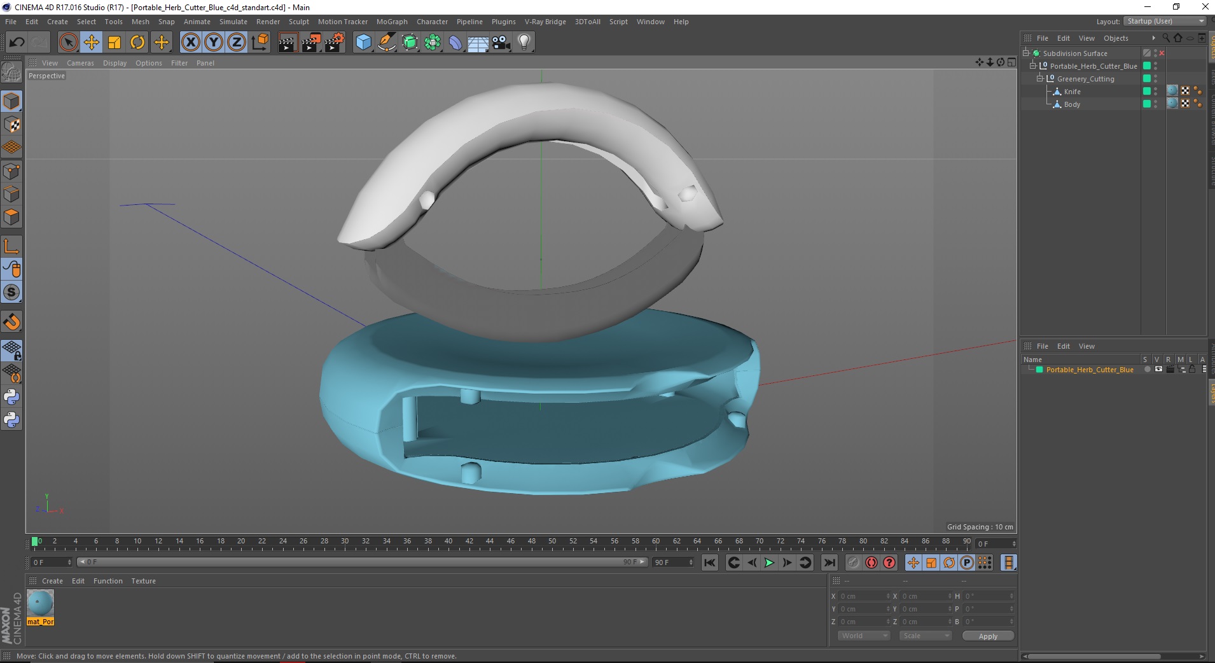This screenshot has height=663, width=1215.
Task: Toggle visibility of Portable_Herb_Cutter_Blue layer
Action: (1158, 370)
